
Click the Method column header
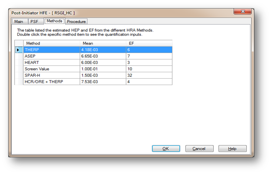(x=51, y=43)
